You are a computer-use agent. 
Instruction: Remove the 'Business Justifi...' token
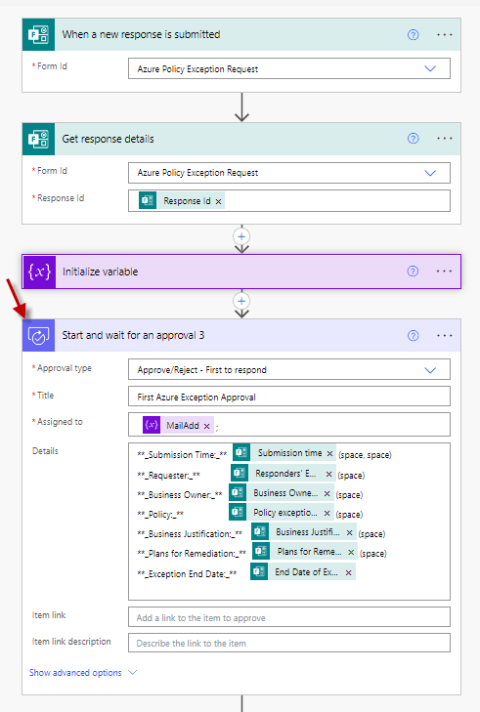(349, 532)
